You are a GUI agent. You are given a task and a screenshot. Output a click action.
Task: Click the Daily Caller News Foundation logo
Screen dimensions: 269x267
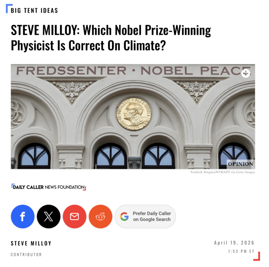pyautogui.click(x=48, y=187)
